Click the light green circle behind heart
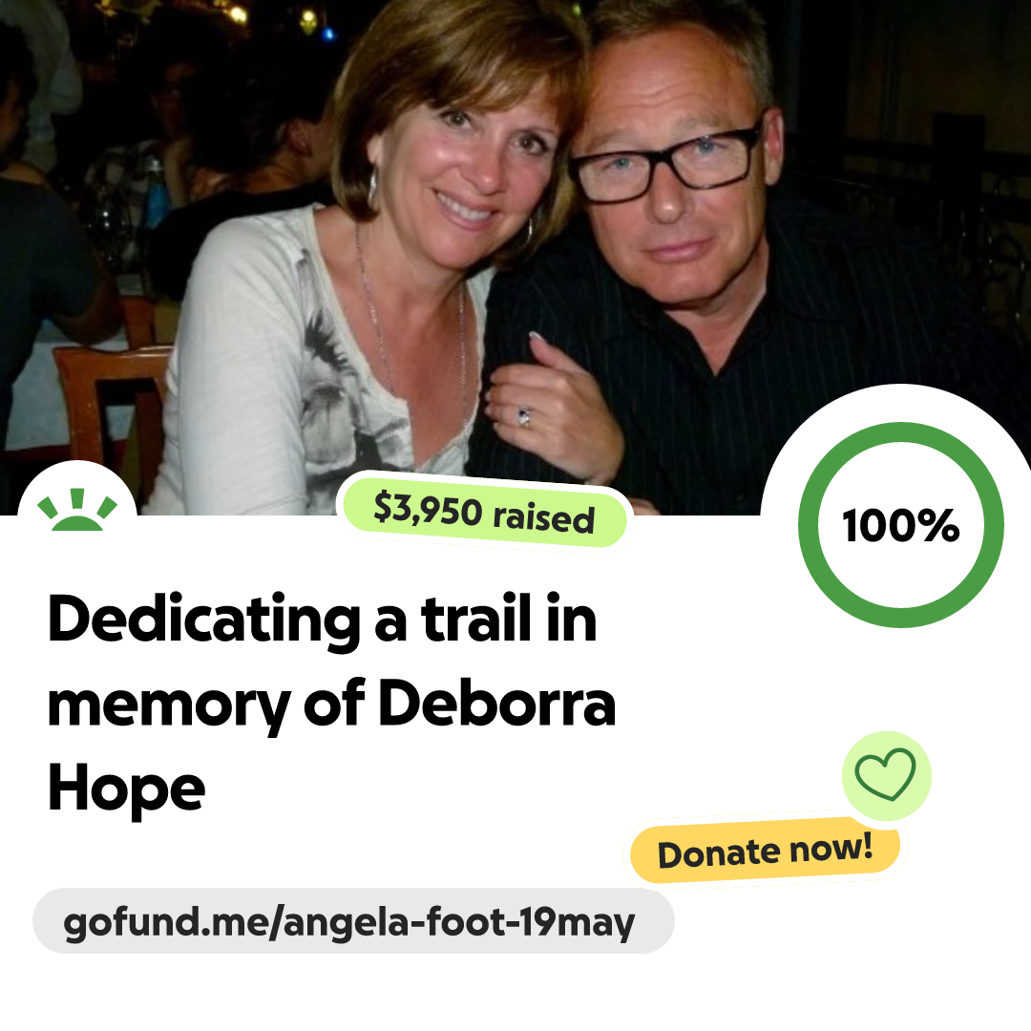1031x1031 pixels. pos(886,775)
